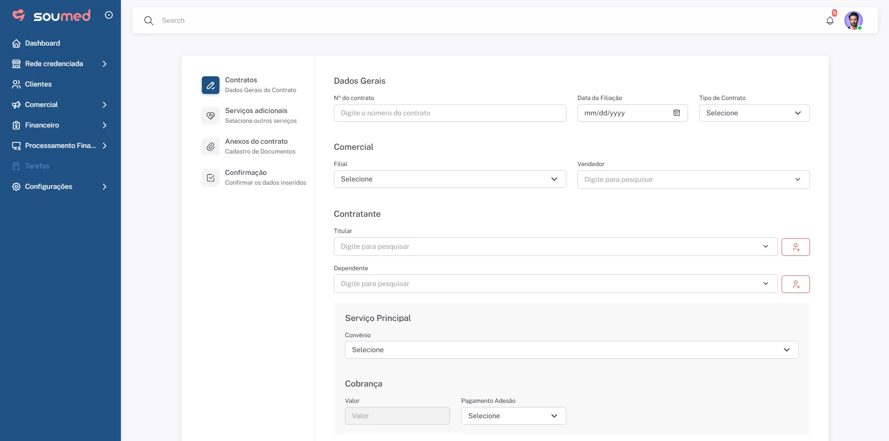This screenshot has width=889, height=441.
Task: Click the Processamento Fina... monitor icon
Action: coord(16,146)
